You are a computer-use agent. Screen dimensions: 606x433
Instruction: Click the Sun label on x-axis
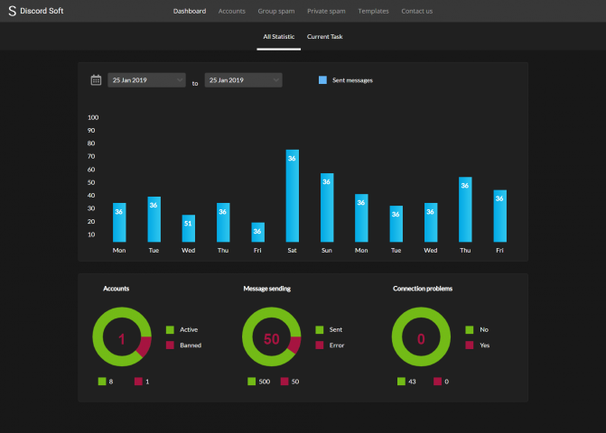[327, 251]
